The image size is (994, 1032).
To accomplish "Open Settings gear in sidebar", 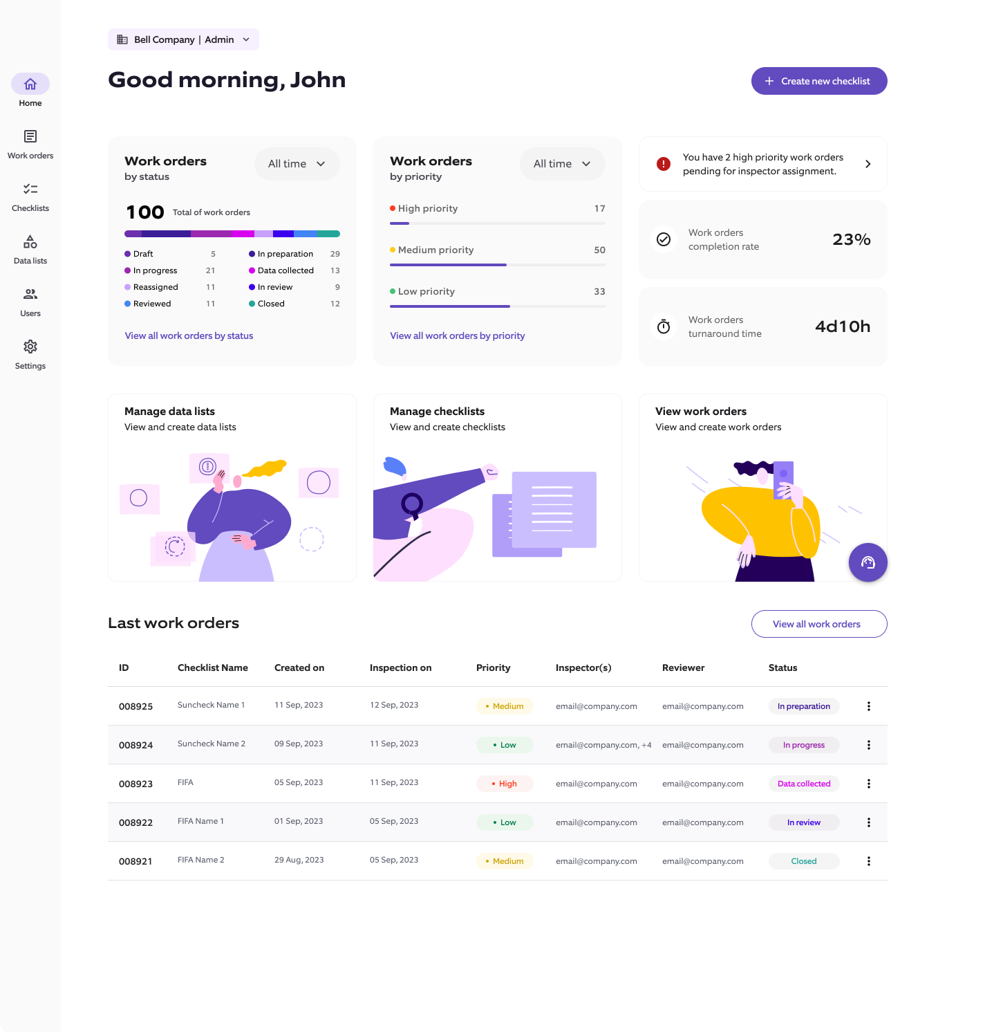I will [x=30, y=347].
